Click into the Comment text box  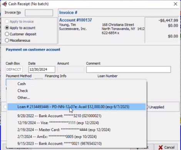click(x=128, y=69)
